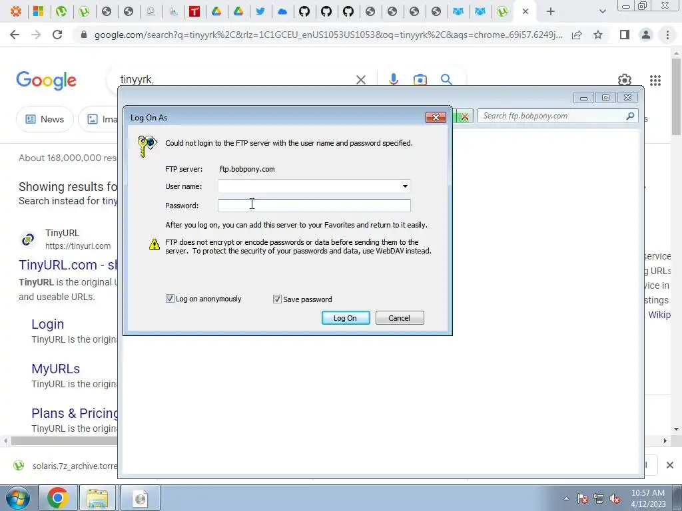Search by image with the camera icon
The width and height of the screenshot is (682, 511).
pos(420,80)
